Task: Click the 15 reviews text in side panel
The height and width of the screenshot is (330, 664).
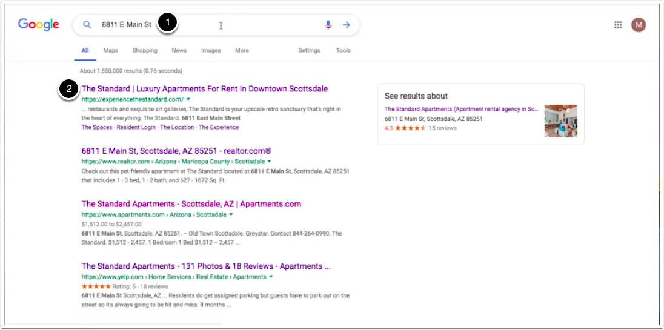Action: tap(442, 128)
